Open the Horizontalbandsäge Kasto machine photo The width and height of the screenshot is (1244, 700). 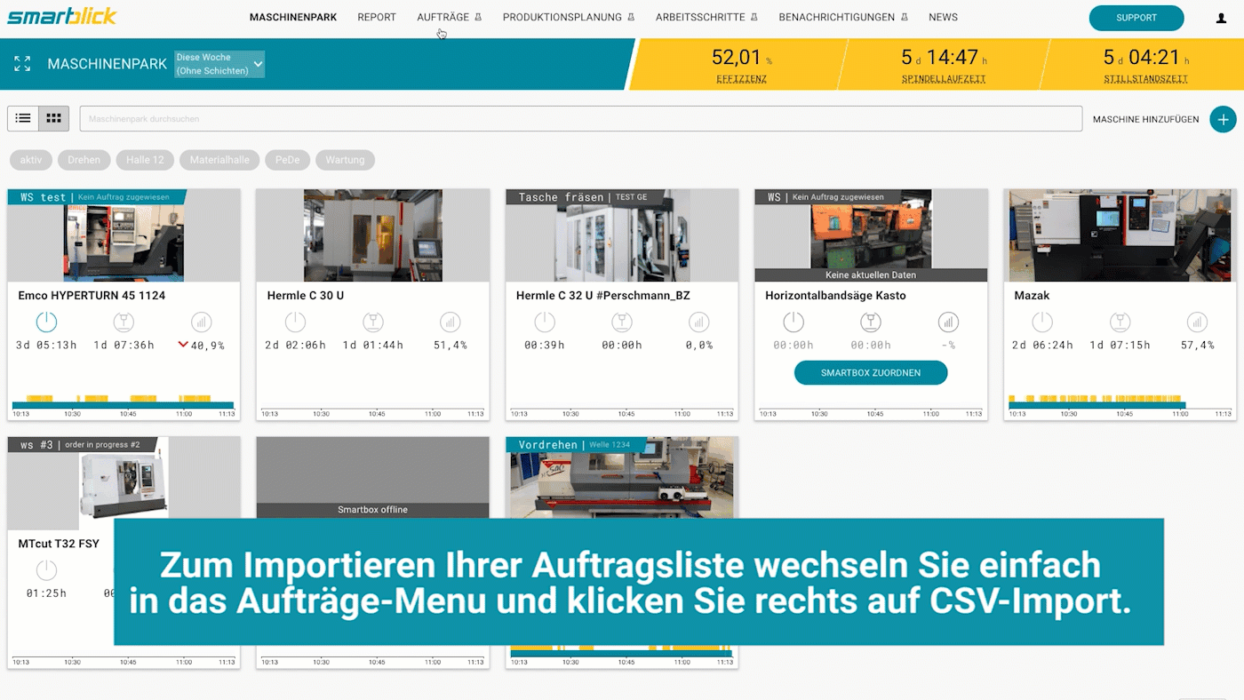(x=871, y=235)
